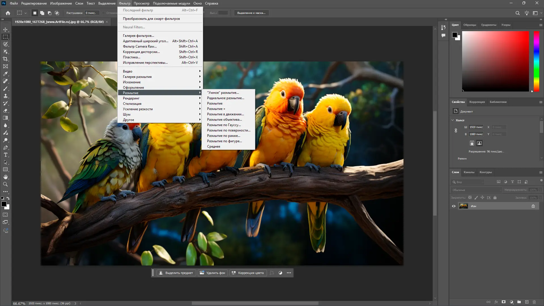Toggle Quick Mask mode
This screenshot has height=306, width=544.
tap(5, 215)
